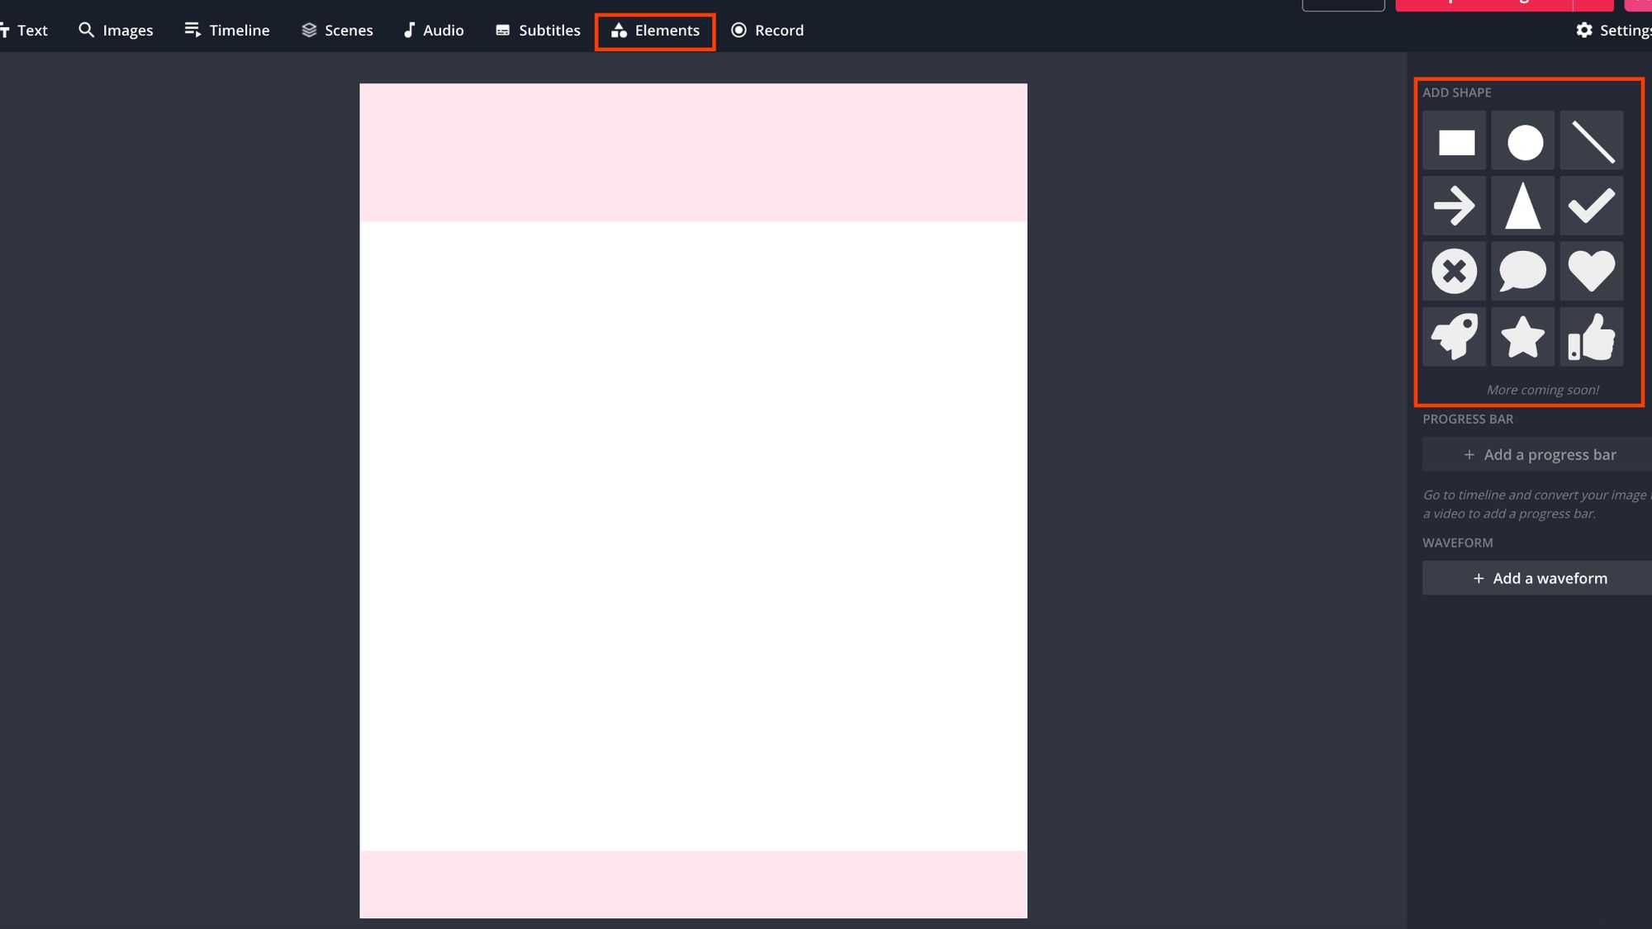Screen dimensions: 1652x929
Task: Add the rocket shape
Action: click(1455, 337)
